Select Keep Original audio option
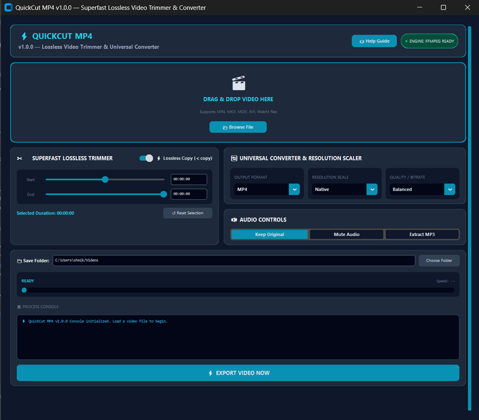 pyautogui.click(x=269, y=235)
